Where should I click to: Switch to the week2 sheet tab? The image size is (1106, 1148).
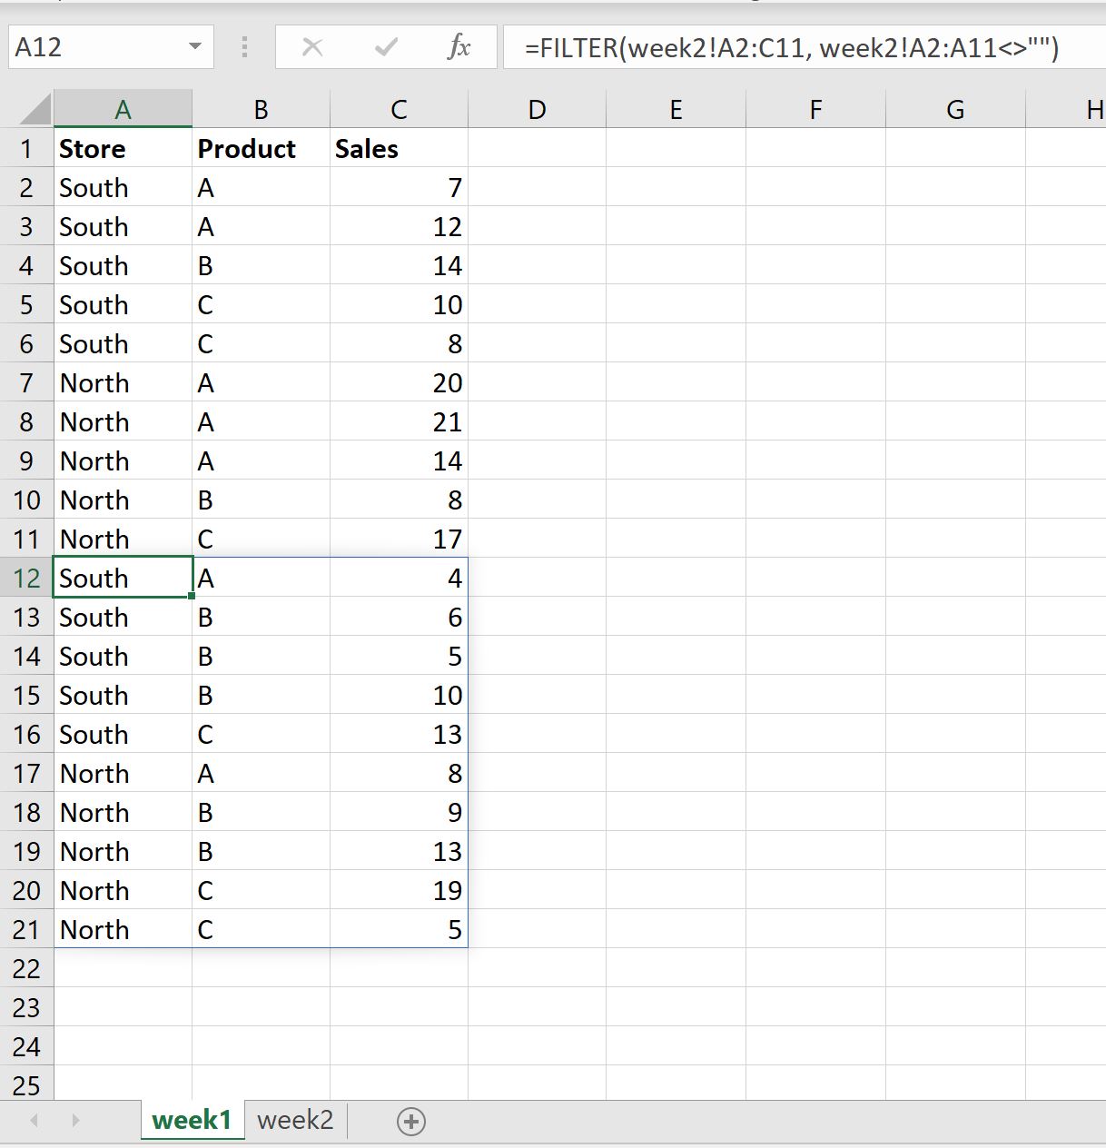(294, 1120)
